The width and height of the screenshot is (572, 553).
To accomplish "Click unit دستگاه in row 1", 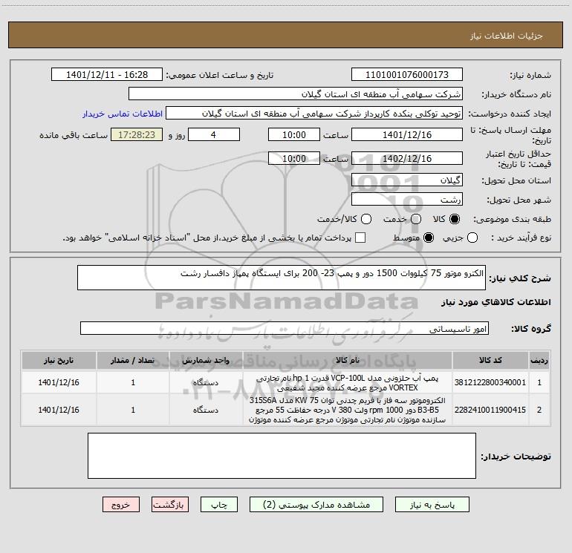I will [x=206, y=382].
